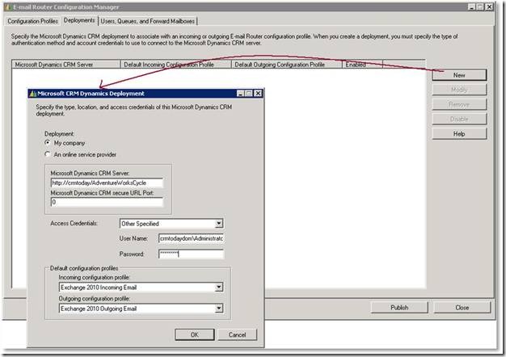The width and height of the screenshot is (506, 357).
Task: Maximize the Microsoft CRM Dynamics Deployment dialog
Action: (x=248, y=93)
